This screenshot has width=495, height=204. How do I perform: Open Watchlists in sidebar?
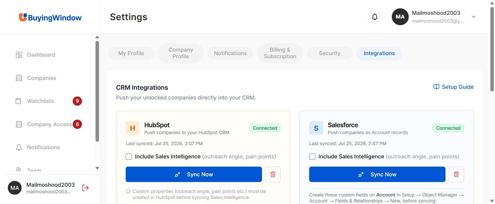pos(40,101)
